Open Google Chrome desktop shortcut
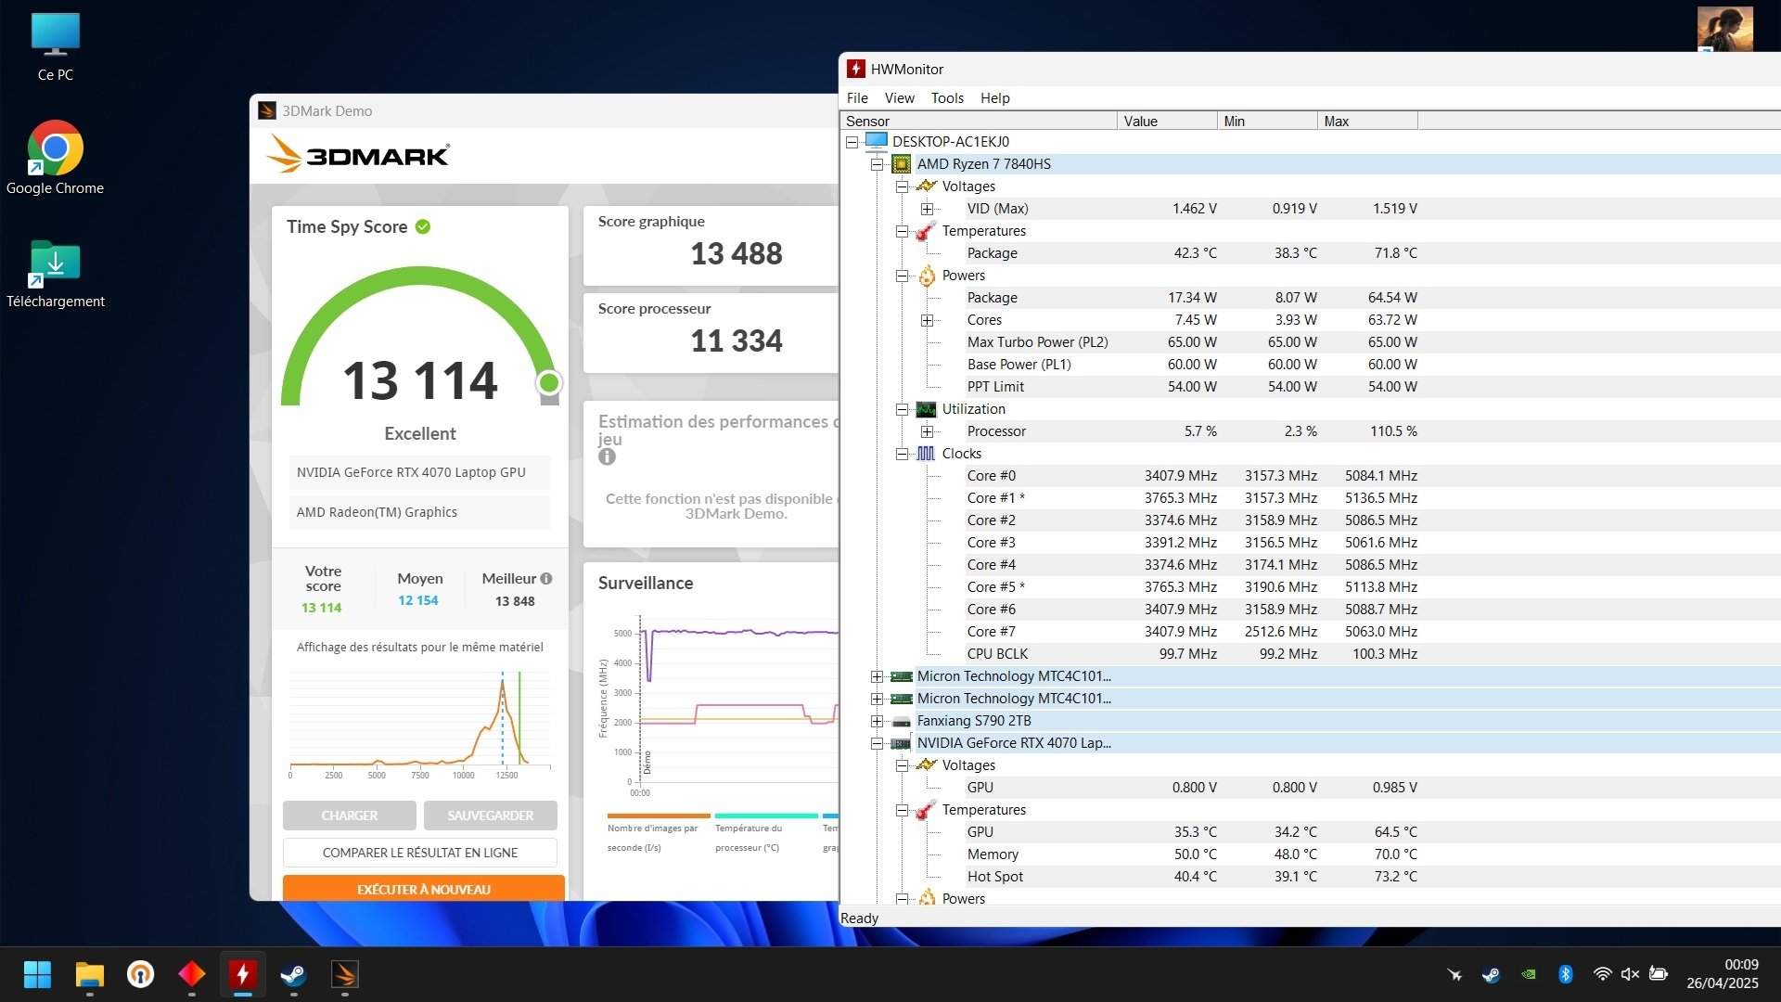The height and width of the screenshot is (1002, 1781). pyautogui.click(x=56, y=158)
